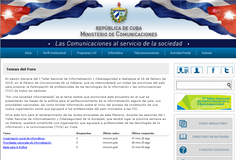This screenshot has width=236, height=160.
Task: Select Programas I+D in the navigation
Action: coord(86,53)
